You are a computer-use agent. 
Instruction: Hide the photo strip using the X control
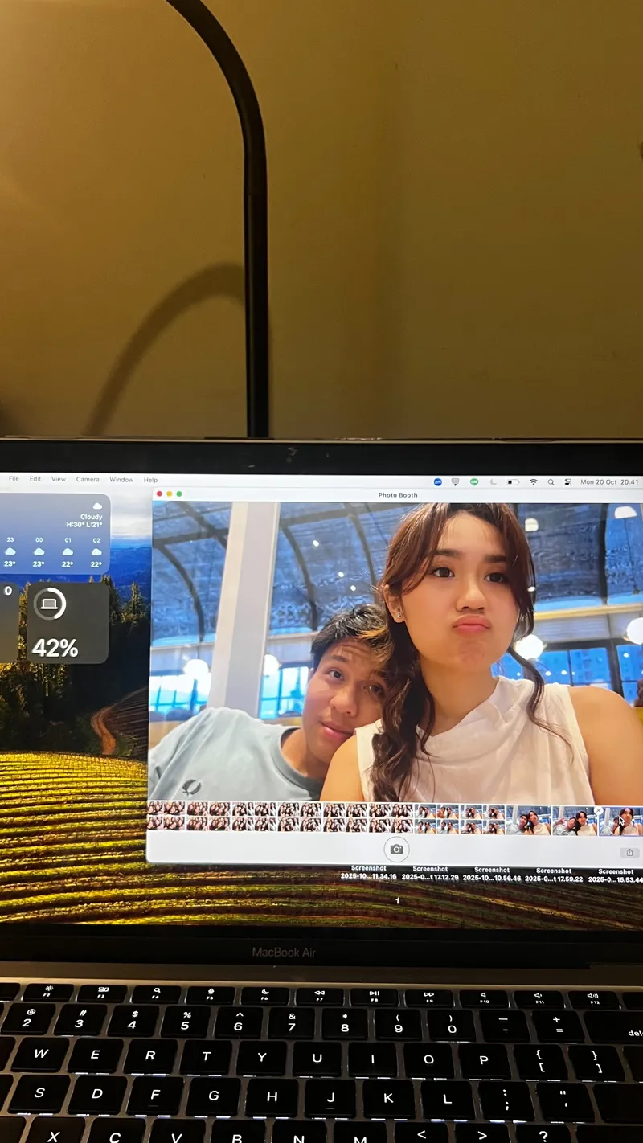tap(598, 811)
